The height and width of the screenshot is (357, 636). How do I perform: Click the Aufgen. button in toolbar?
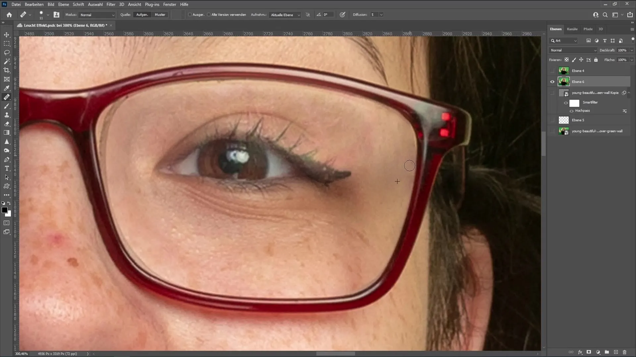(x=143, y=15)
